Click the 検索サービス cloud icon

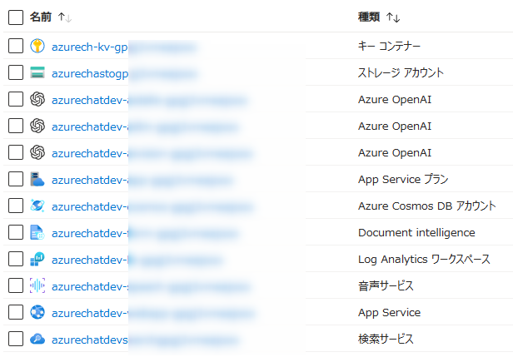(37, 339)
